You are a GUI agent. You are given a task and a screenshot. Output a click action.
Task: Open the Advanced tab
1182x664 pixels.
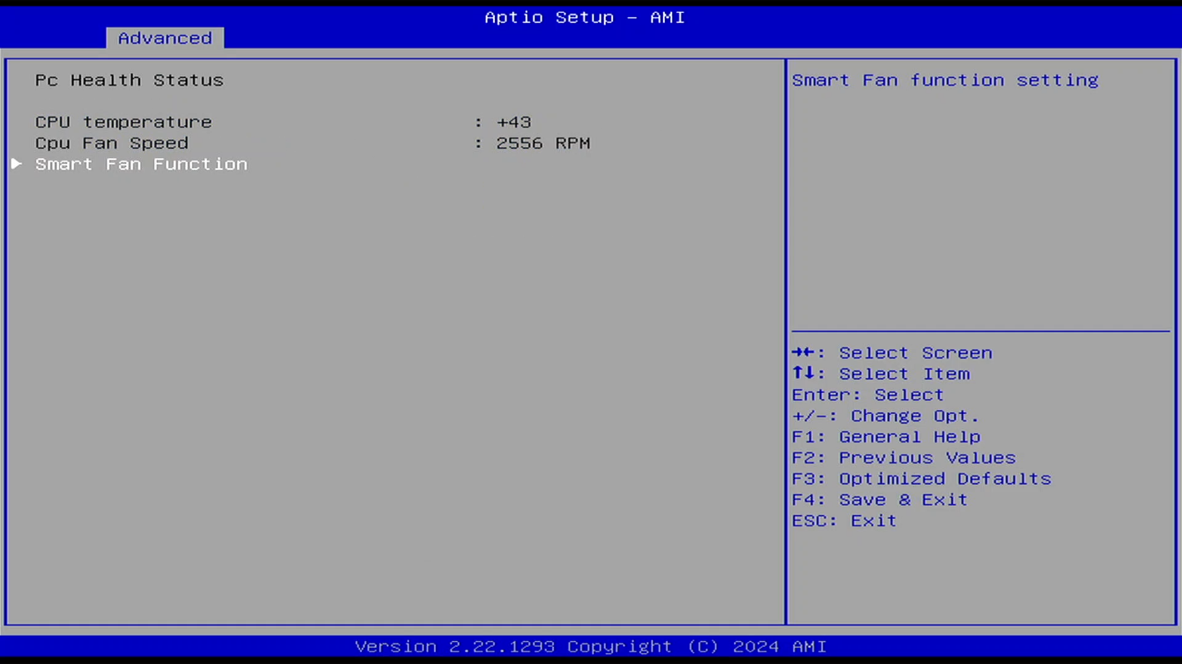point(165,38)
